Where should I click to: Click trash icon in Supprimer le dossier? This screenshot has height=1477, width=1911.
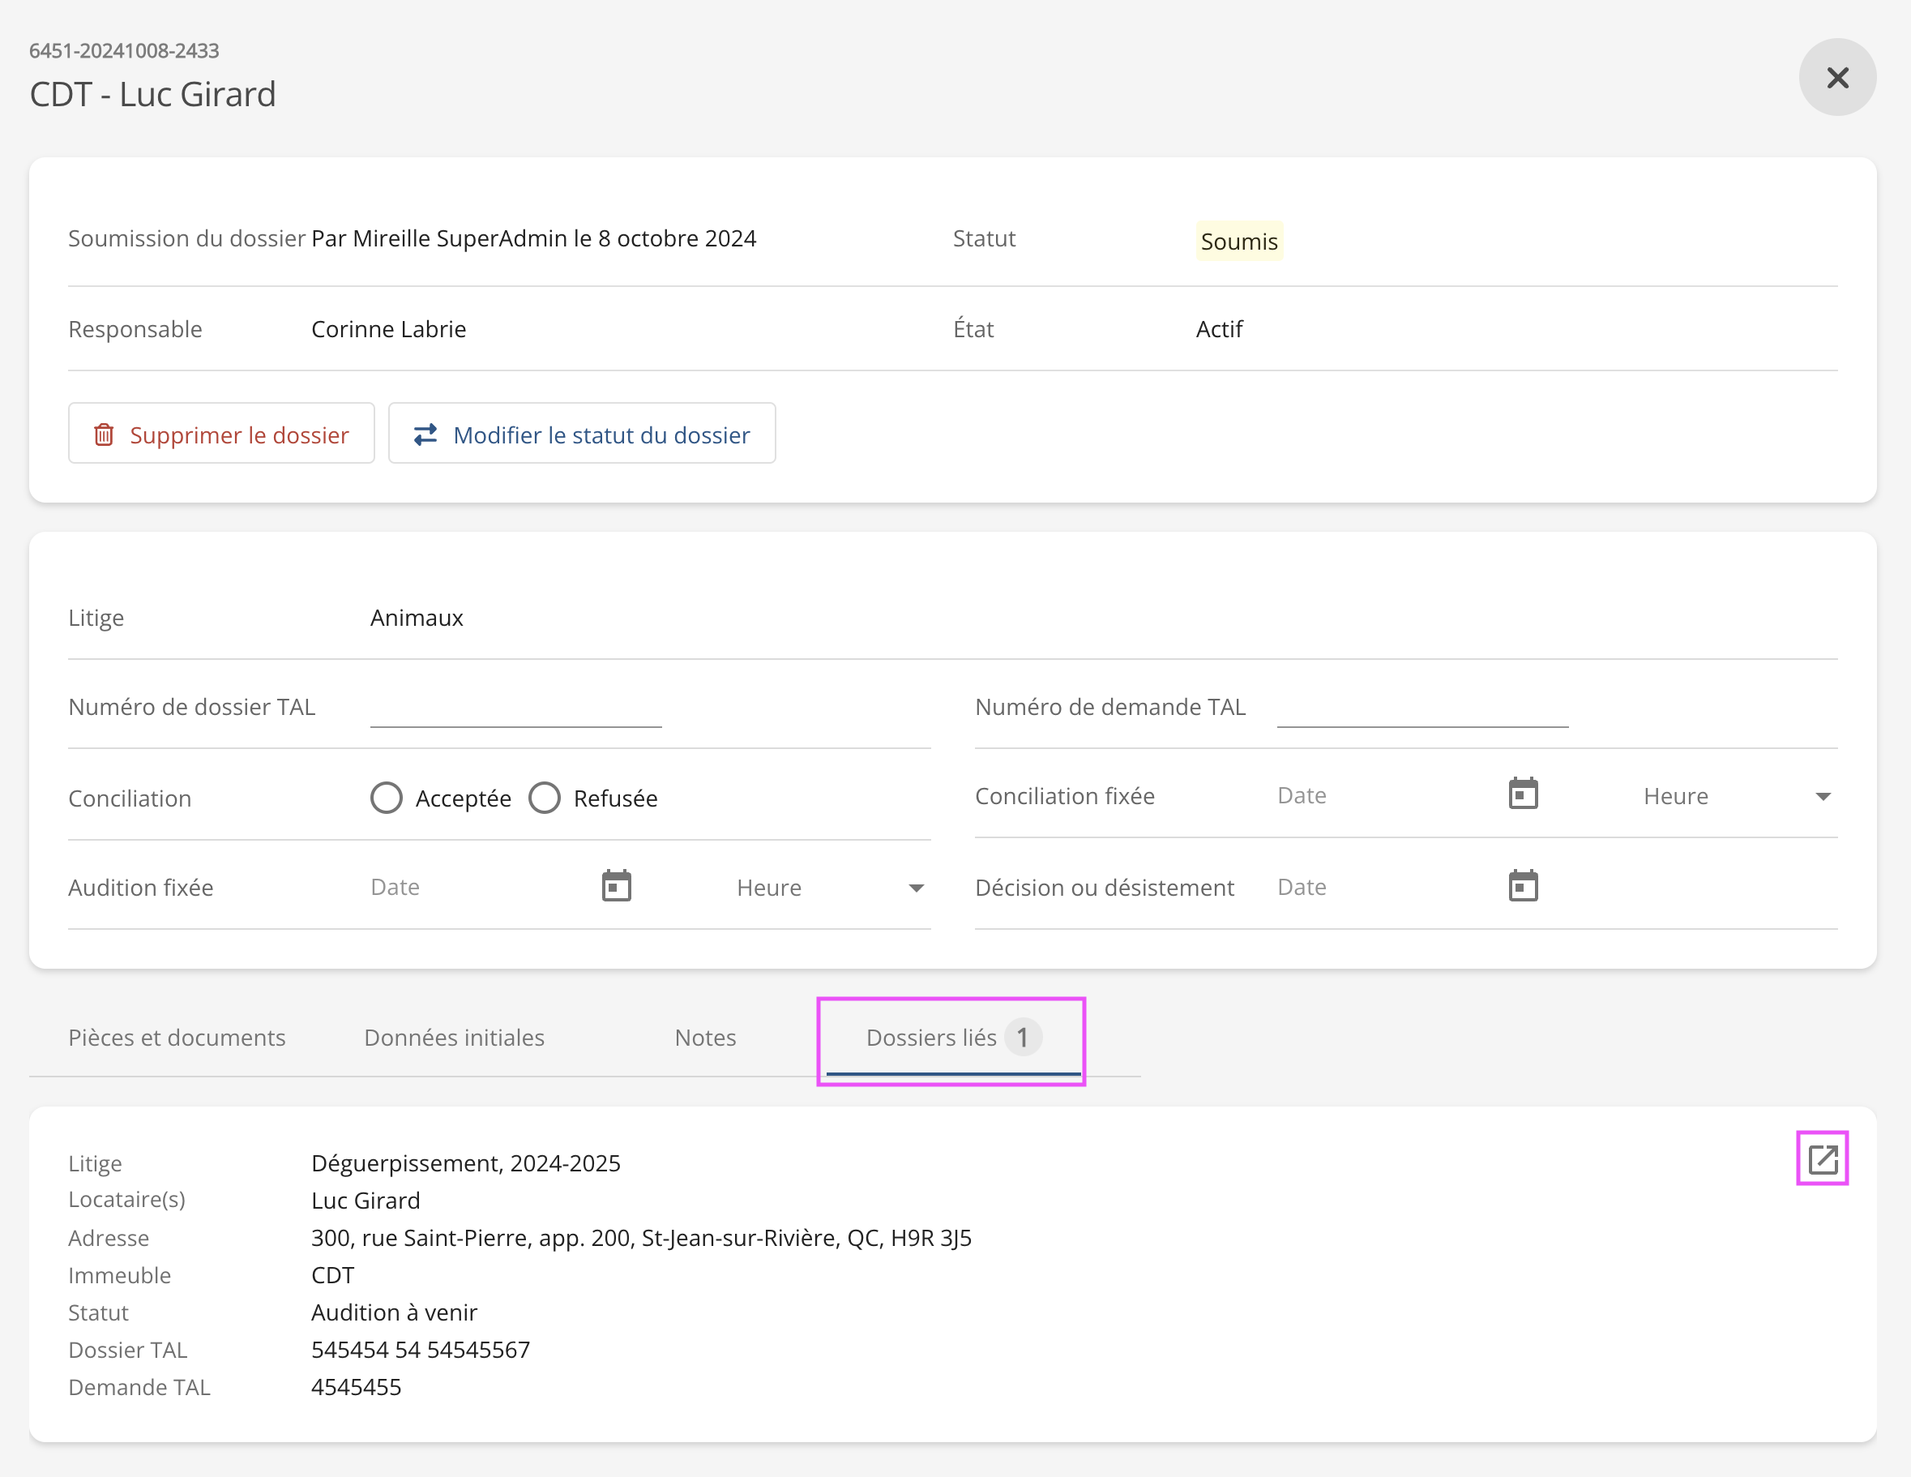(x=103, y=434)
